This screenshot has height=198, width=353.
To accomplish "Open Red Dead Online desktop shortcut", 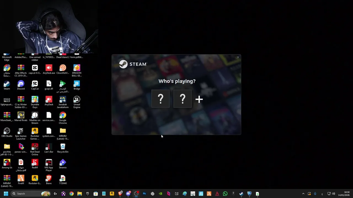I will (x=35, y=149).
